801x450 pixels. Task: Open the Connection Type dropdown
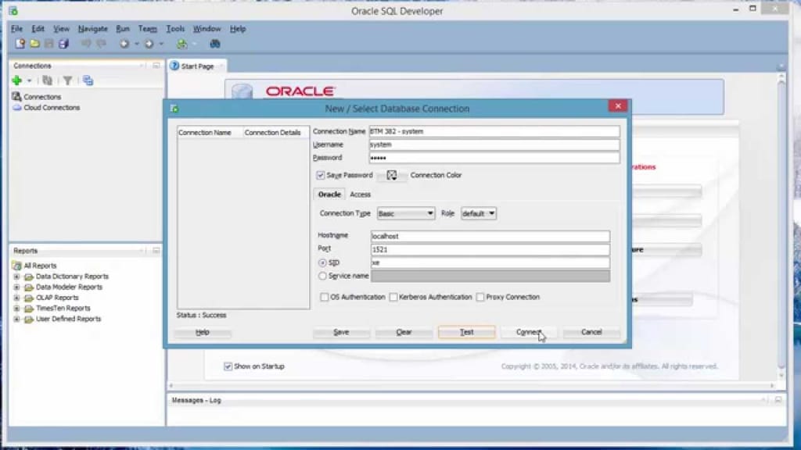405,212
